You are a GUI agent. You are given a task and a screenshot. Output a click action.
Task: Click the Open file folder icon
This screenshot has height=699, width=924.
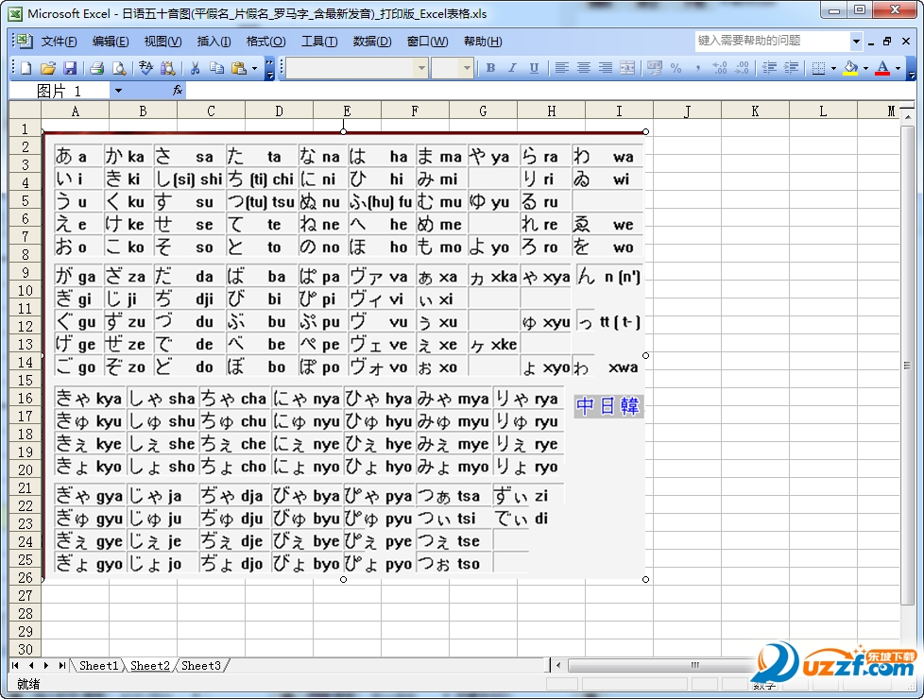[47, 68]
